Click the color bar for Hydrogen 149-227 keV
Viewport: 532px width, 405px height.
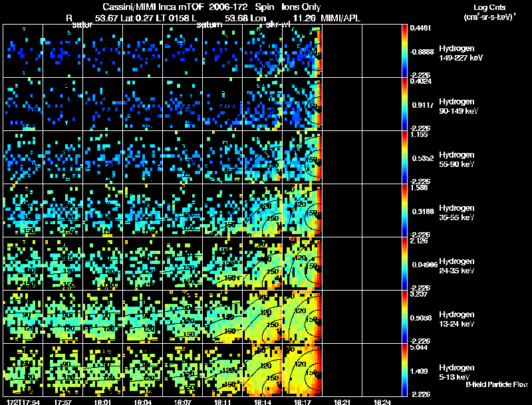(x=405, y=51)
